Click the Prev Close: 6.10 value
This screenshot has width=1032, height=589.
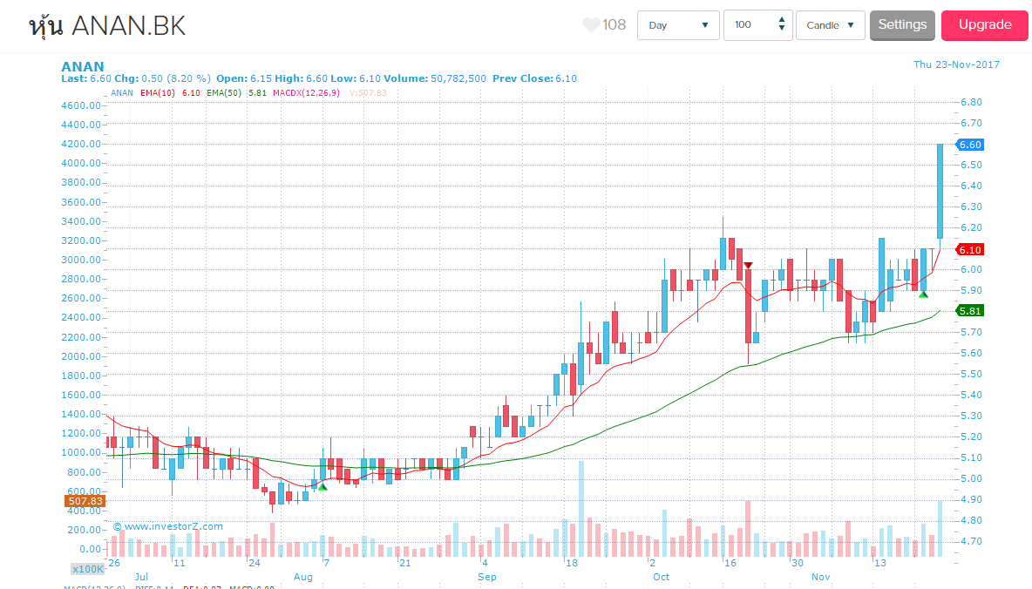pyautogui.click(x=534, y=78)
